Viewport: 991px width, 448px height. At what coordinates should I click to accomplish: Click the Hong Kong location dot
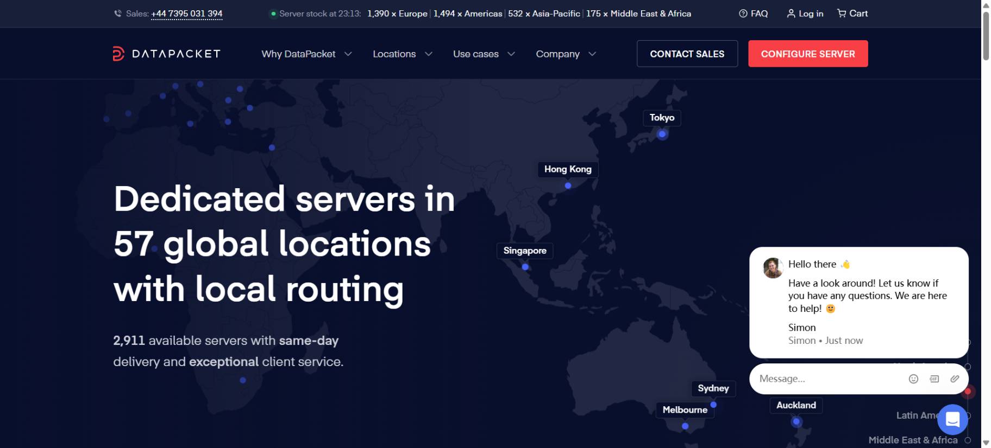(x=568, y=185)
